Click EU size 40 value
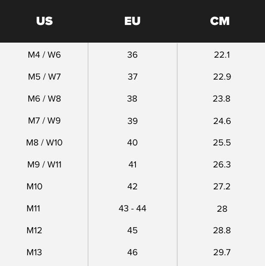This screenshot has width=265, height=266. (x=132, y=142)
